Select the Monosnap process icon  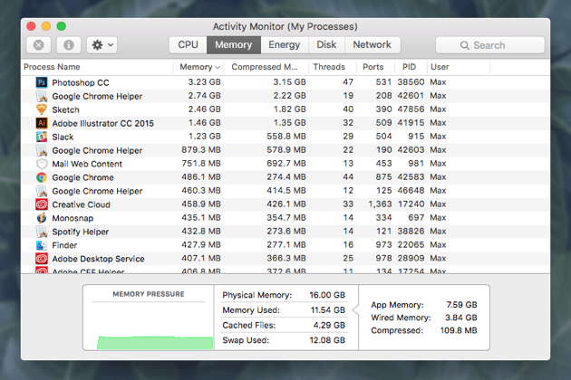pyautogui.click(x=41, y=218)
